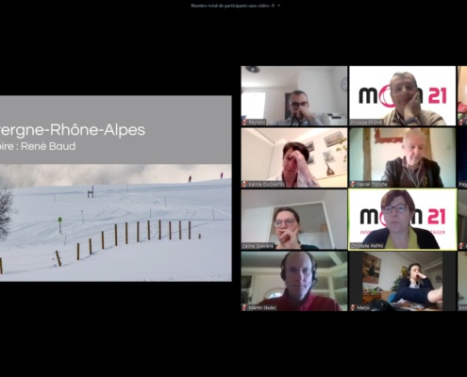Select Philippe's video tile with the 21 logo
Viewport: 467px width, 377px height.
coord(403,95)
